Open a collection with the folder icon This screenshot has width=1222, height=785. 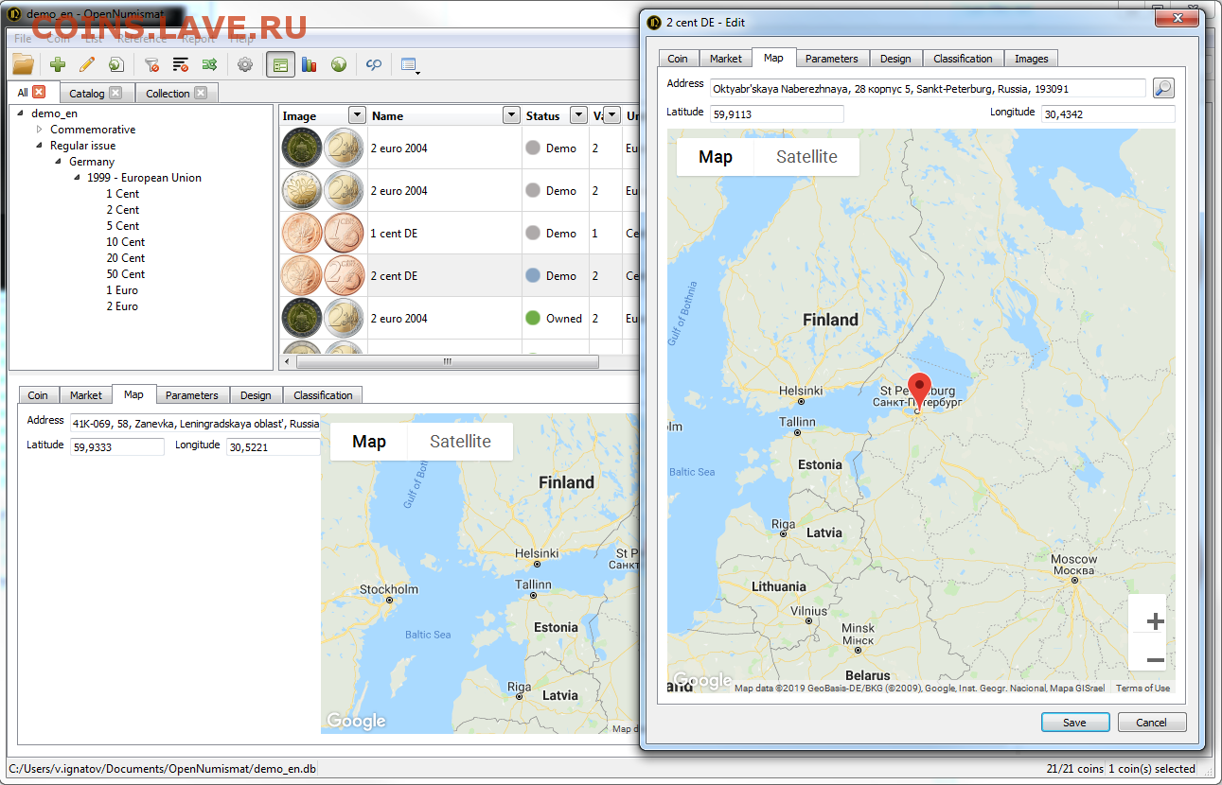coord(23,64)
